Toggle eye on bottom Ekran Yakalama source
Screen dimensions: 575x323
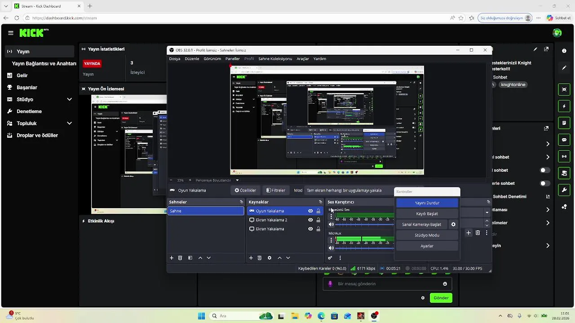(x=310, y=229)
